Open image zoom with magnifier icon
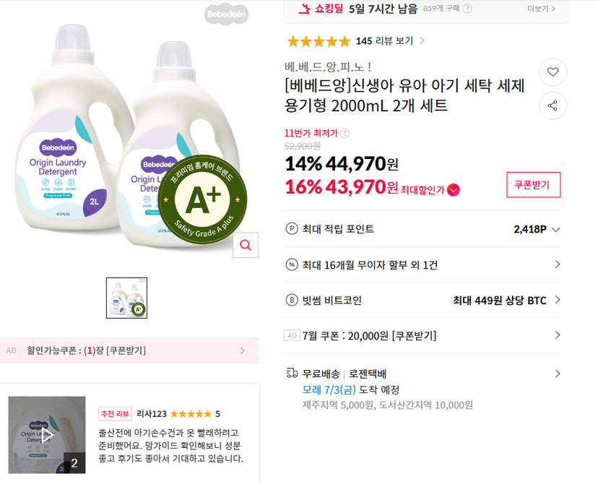This screenshot has height=482, width=598. pyautogui.click(x=246, y=245)
